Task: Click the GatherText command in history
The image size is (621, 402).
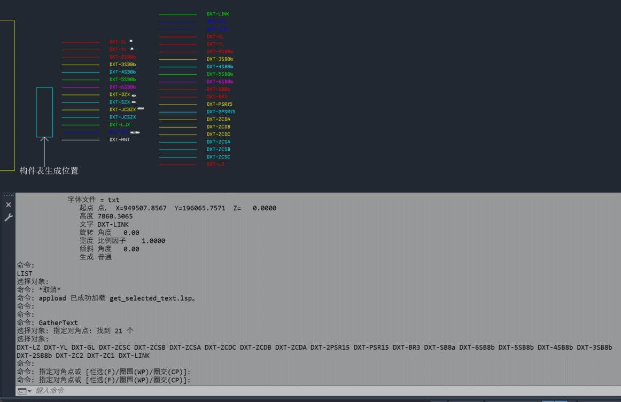Action: coord(55,322)
